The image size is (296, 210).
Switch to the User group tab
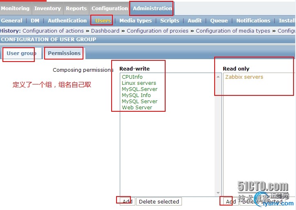[x=22, y=53]
